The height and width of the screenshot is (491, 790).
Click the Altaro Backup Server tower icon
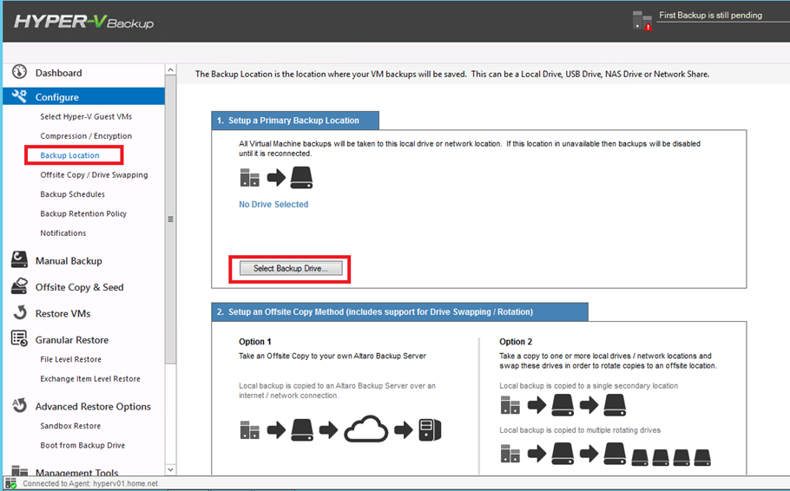(430, 430)
